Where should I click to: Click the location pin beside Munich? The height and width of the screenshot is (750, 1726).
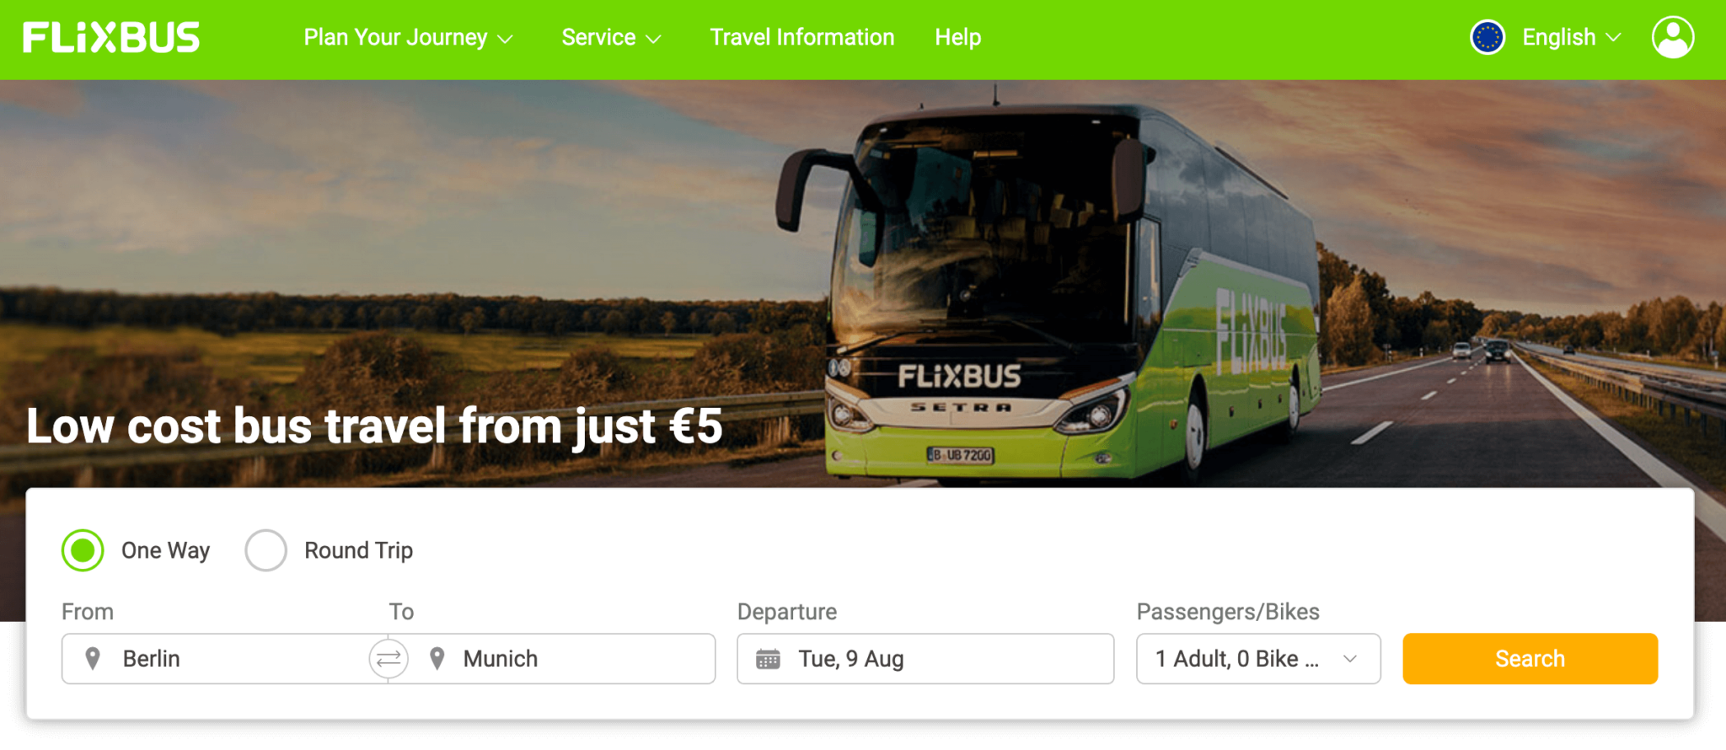click(x=437, y=659)
